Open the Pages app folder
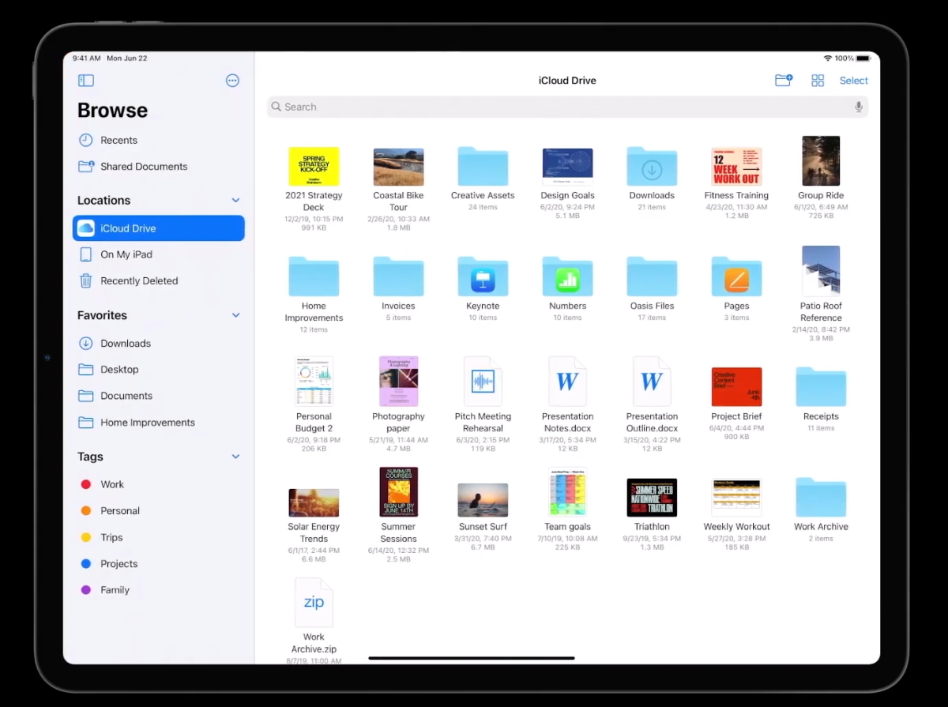The image size is (948, 707). [736, 276]
